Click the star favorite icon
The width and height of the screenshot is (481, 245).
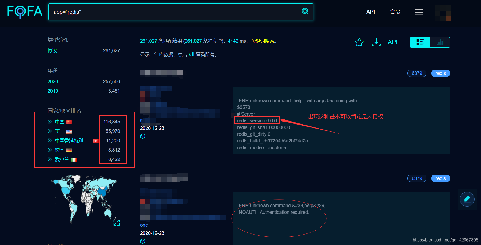tap(359, 42)
